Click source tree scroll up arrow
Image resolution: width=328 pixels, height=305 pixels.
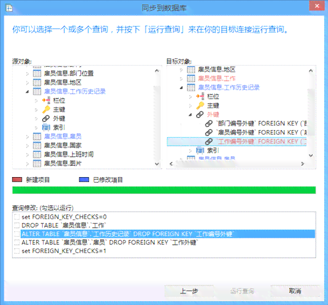(x=157, y=71)
